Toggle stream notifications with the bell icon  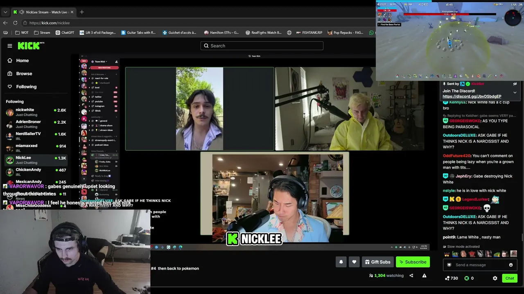click(341, 262)
